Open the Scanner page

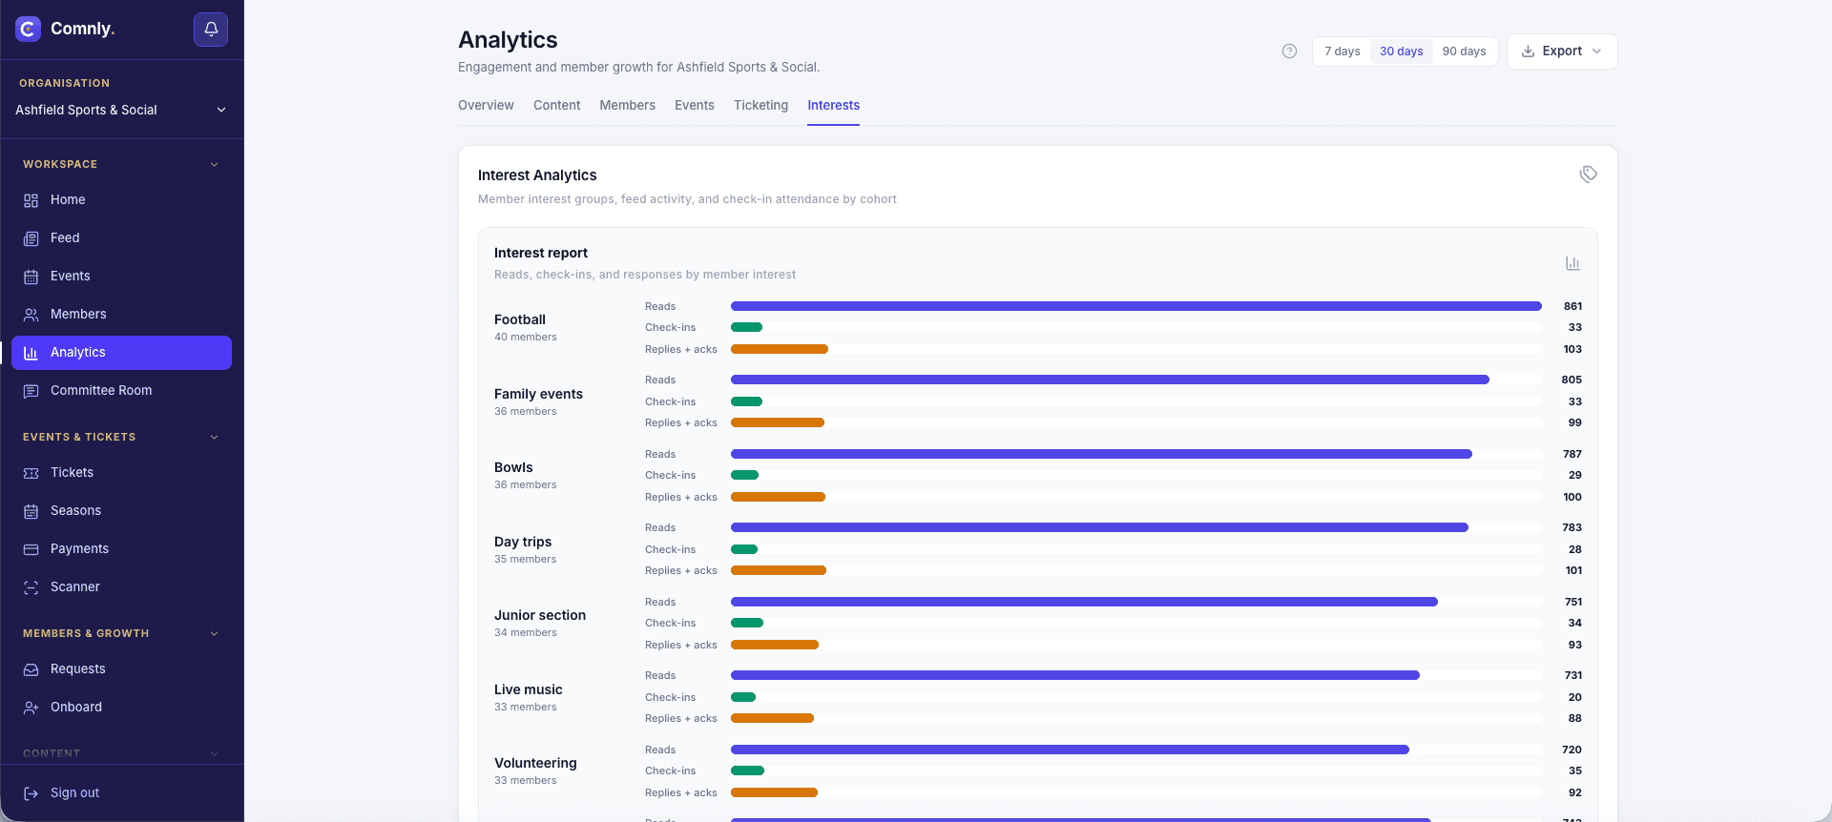[121, 587]
